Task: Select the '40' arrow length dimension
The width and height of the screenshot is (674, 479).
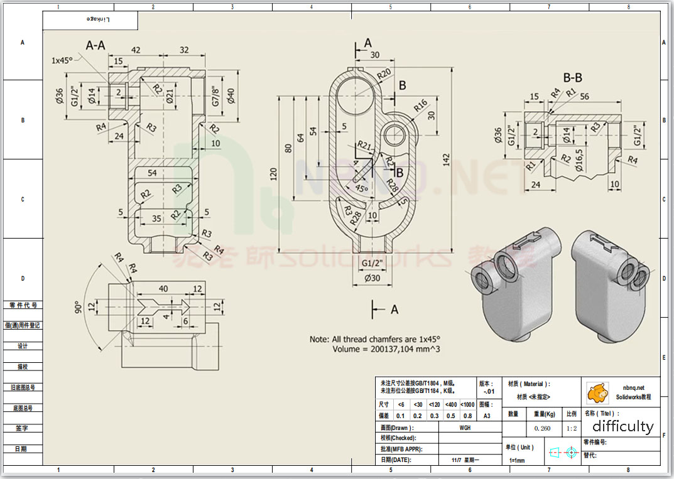Action: tap(163, 288)
